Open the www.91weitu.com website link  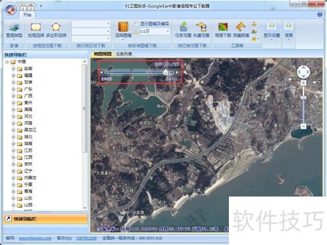(35, 238)
